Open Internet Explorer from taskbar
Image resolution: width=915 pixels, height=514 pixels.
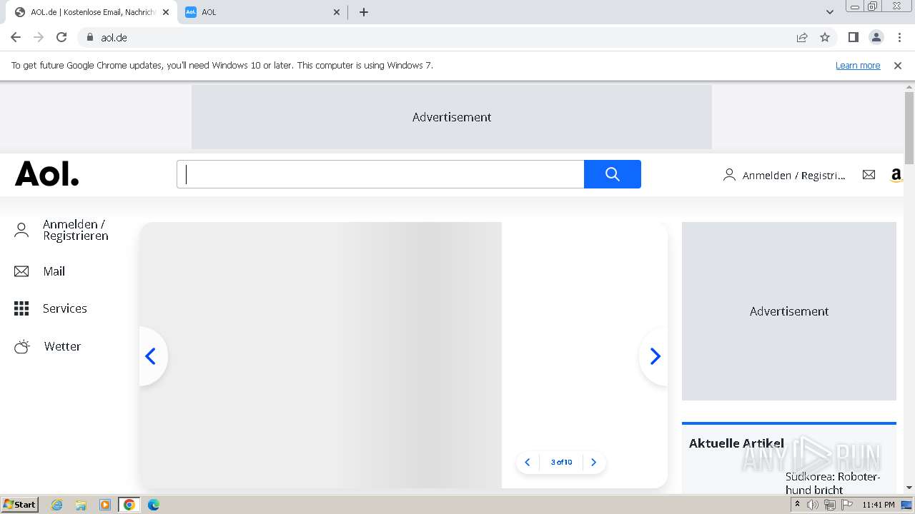[x=57, y=505]
